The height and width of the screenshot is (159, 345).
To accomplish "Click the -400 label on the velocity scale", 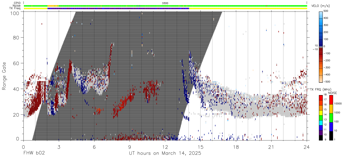I will (x=327, y=75).
